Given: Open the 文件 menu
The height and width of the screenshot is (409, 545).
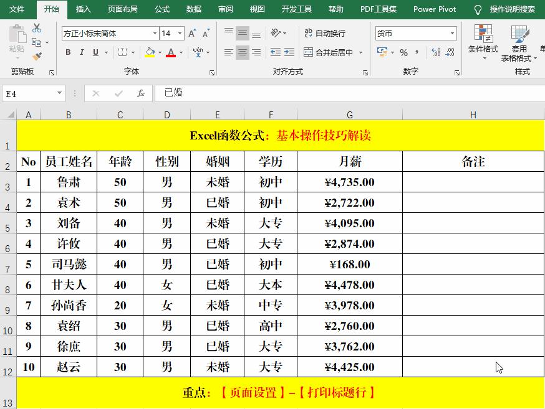Looking at the screenshot, I should pos(17,9).
